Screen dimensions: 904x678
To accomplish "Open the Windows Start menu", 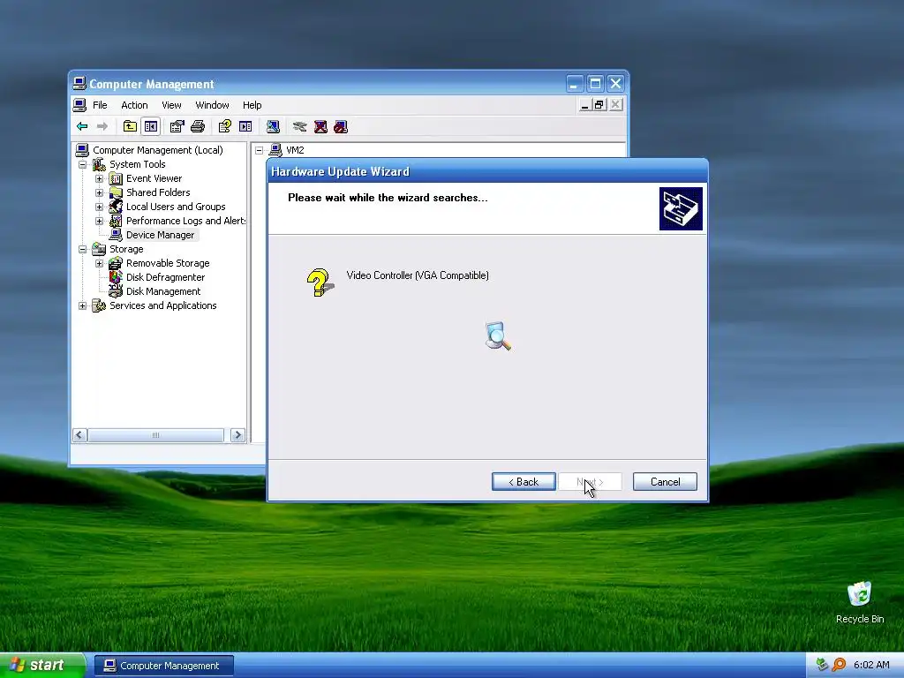I will [x=41, y=666].
